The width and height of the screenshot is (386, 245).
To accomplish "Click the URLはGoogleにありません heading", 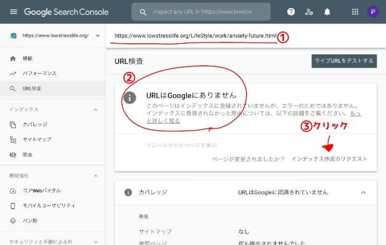I will click(x=191, y=95).
